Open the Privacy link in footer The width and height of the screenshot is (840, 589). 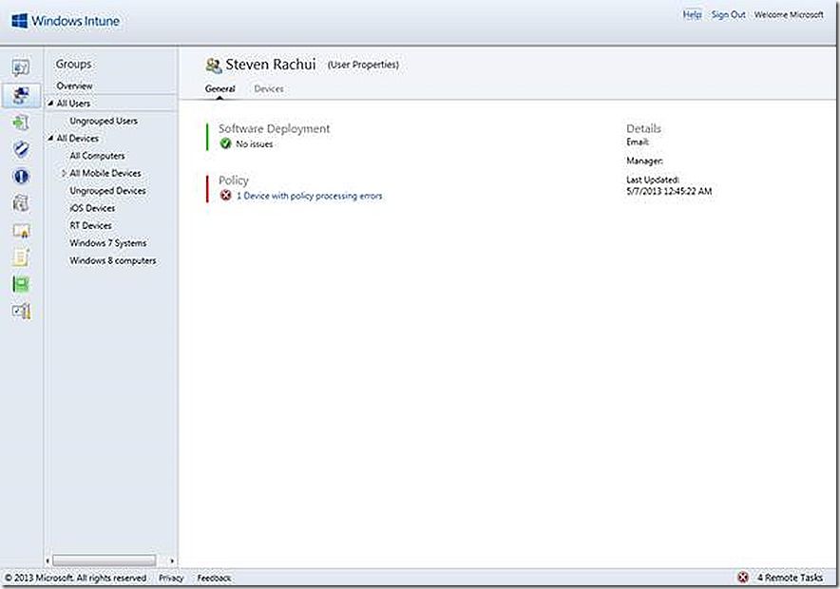[x=171, y=578]
